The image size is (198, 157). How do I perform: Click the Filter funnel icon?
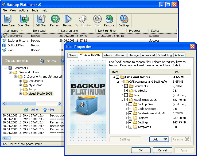pyautogui.click(x=45, y=110)
